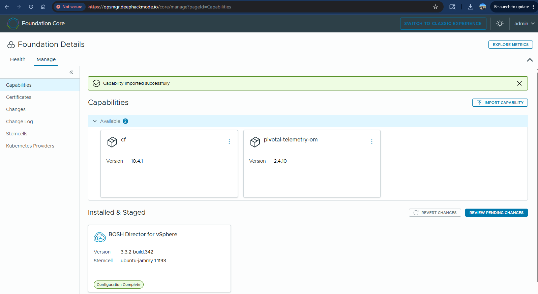Click the Foundation Core logo
The image size is (538, 294).
coord(13,24)
